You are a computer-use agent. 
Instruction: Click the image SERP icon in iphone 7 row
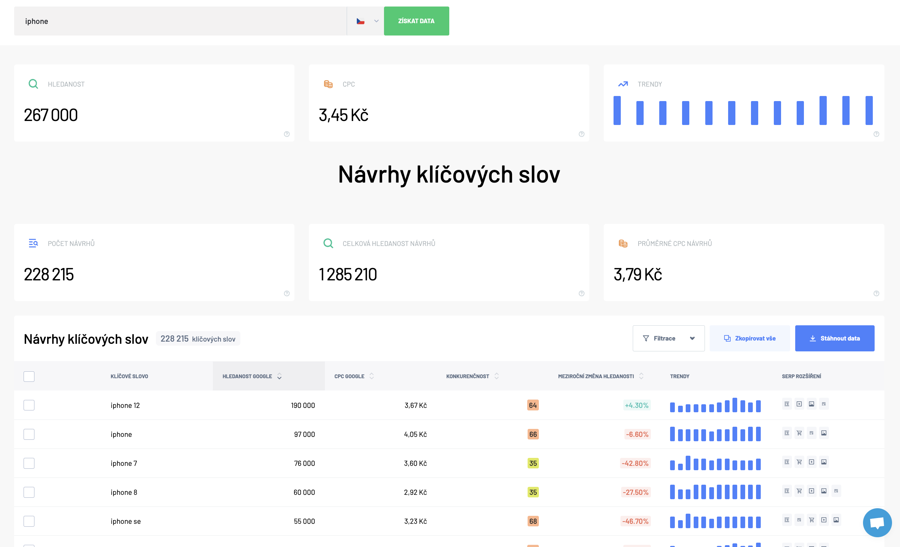(x=824, y=462)
